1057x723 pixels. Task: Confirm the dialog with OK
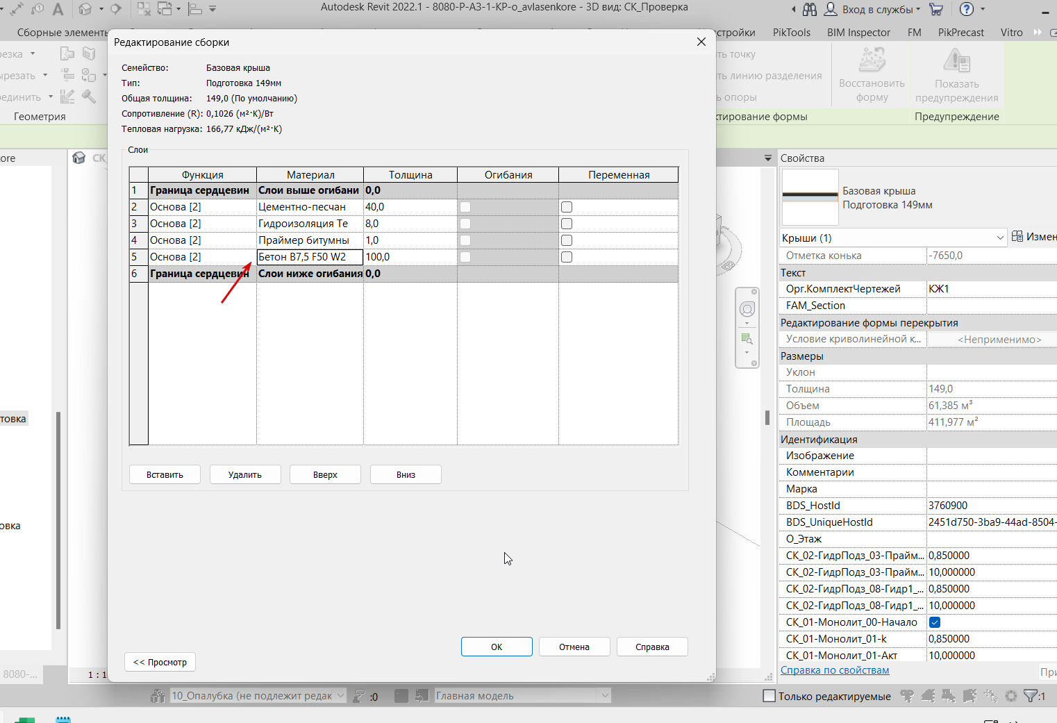point(497,647)
